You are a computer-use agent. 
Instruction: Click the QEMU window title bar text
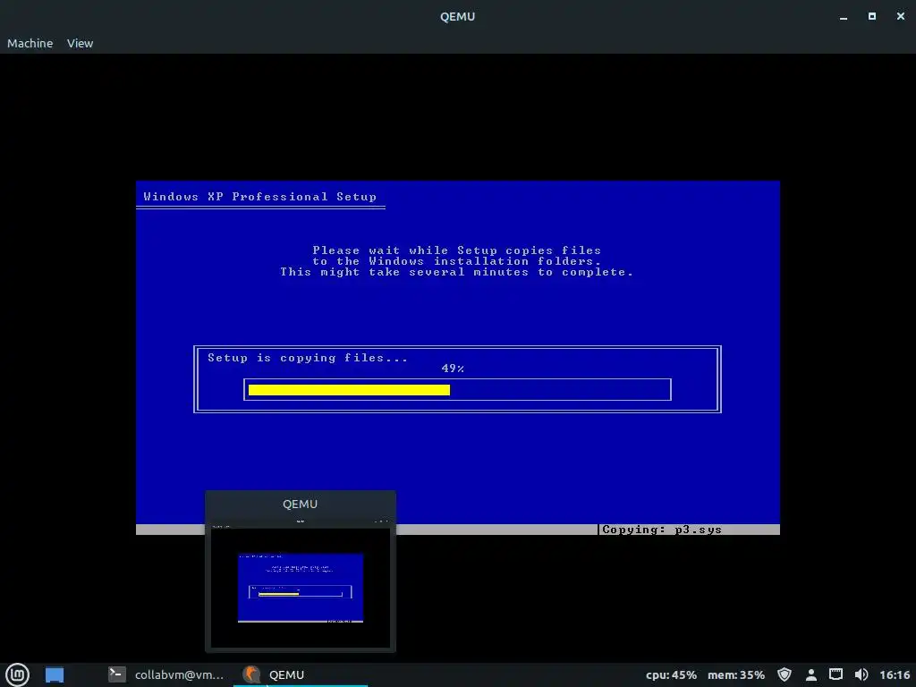(x=457, y=16)
